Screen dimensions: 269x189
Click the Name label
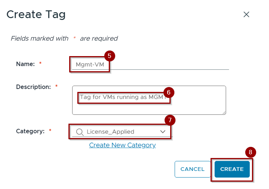25,64
